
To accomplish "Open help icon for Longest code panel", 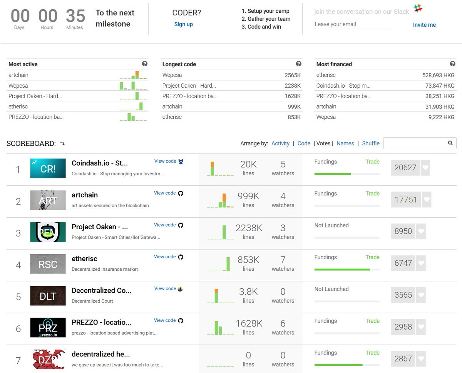I will [x=299, y=64].
